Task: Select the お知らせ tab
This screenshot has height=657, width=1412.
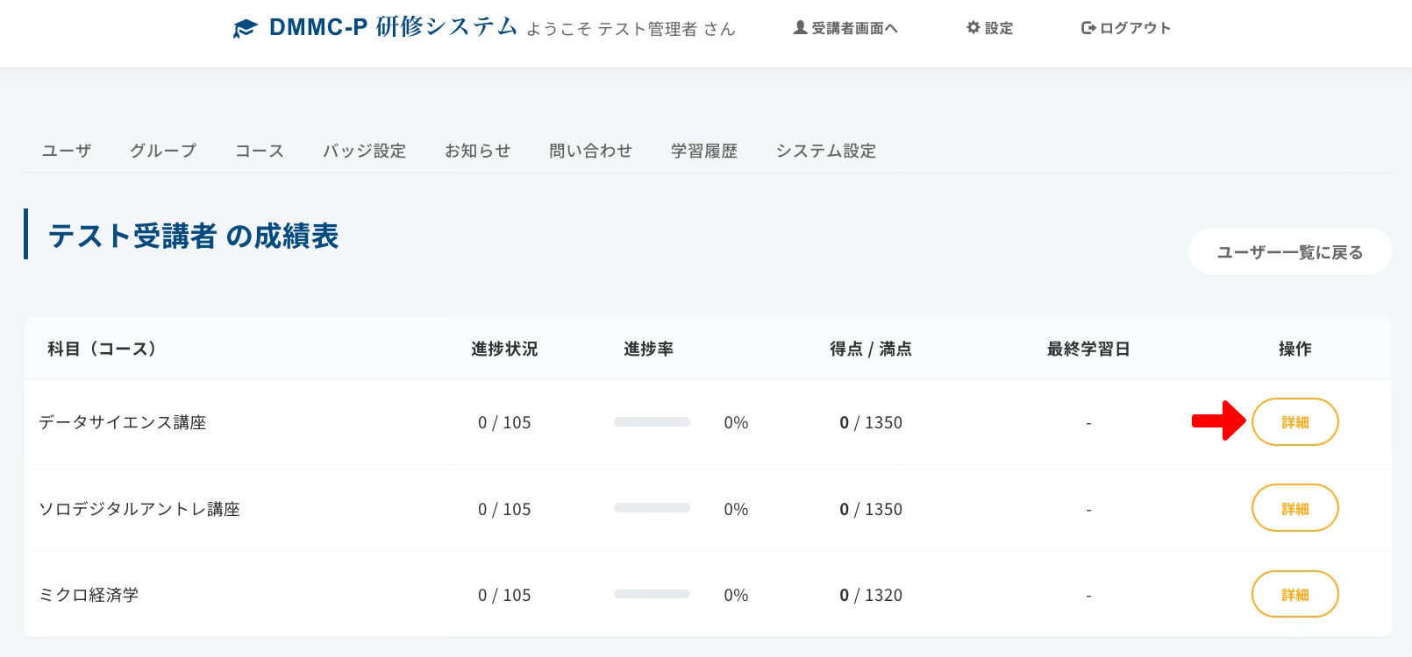Action: point(477,151)
